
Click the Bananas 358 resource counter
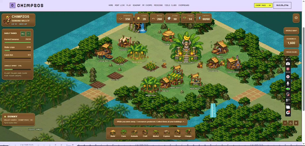point(125,18)
